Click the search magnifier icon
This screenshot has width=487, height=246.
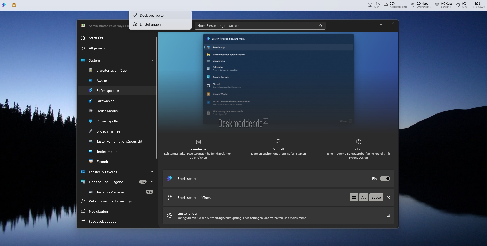tap(321, 26)
